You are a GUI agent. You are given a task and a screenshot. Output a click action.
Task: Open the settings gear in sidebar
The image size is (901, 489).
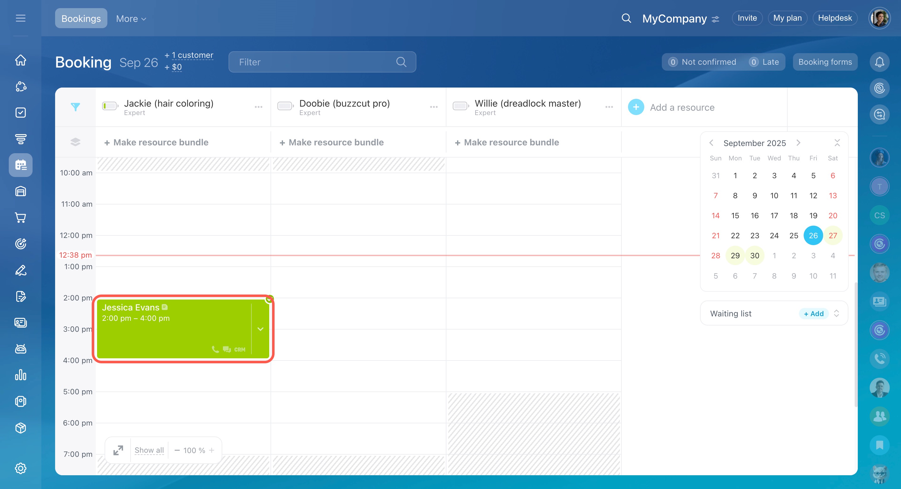tap(21, 468)
